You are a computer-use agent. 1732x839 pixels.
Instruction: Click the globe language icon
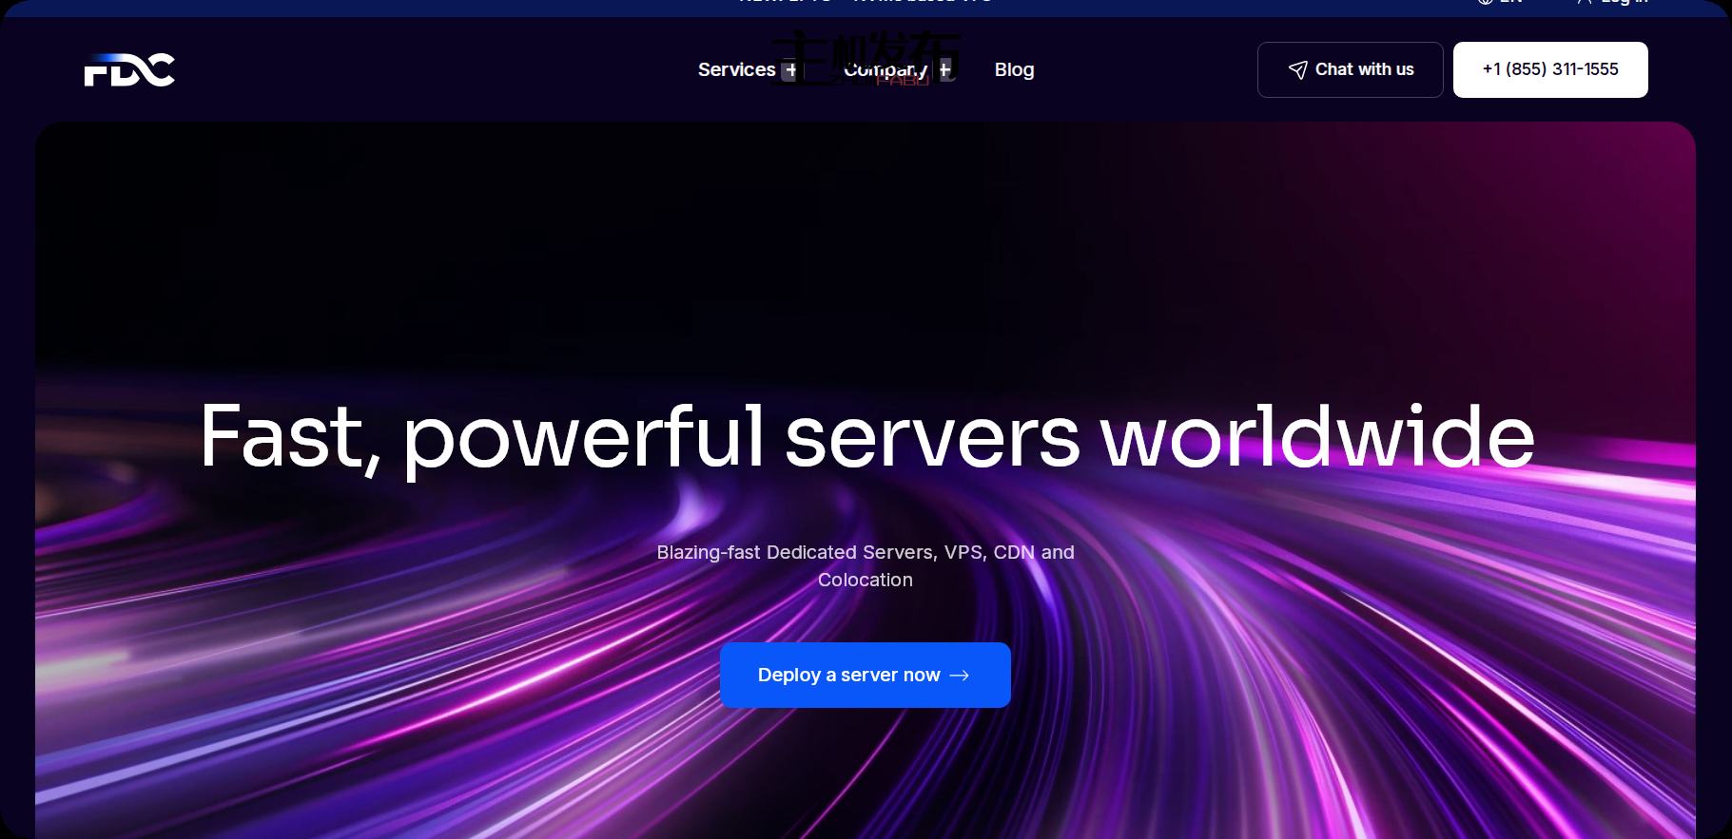click(1486, 2)
